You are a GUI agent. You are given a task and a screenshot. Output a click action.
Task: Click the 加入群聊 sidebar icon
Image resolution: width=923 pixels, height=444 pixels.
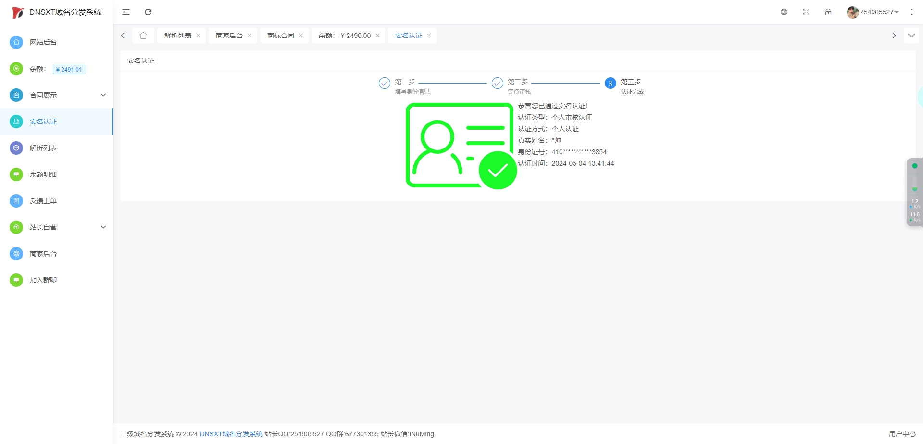[16, 280]
